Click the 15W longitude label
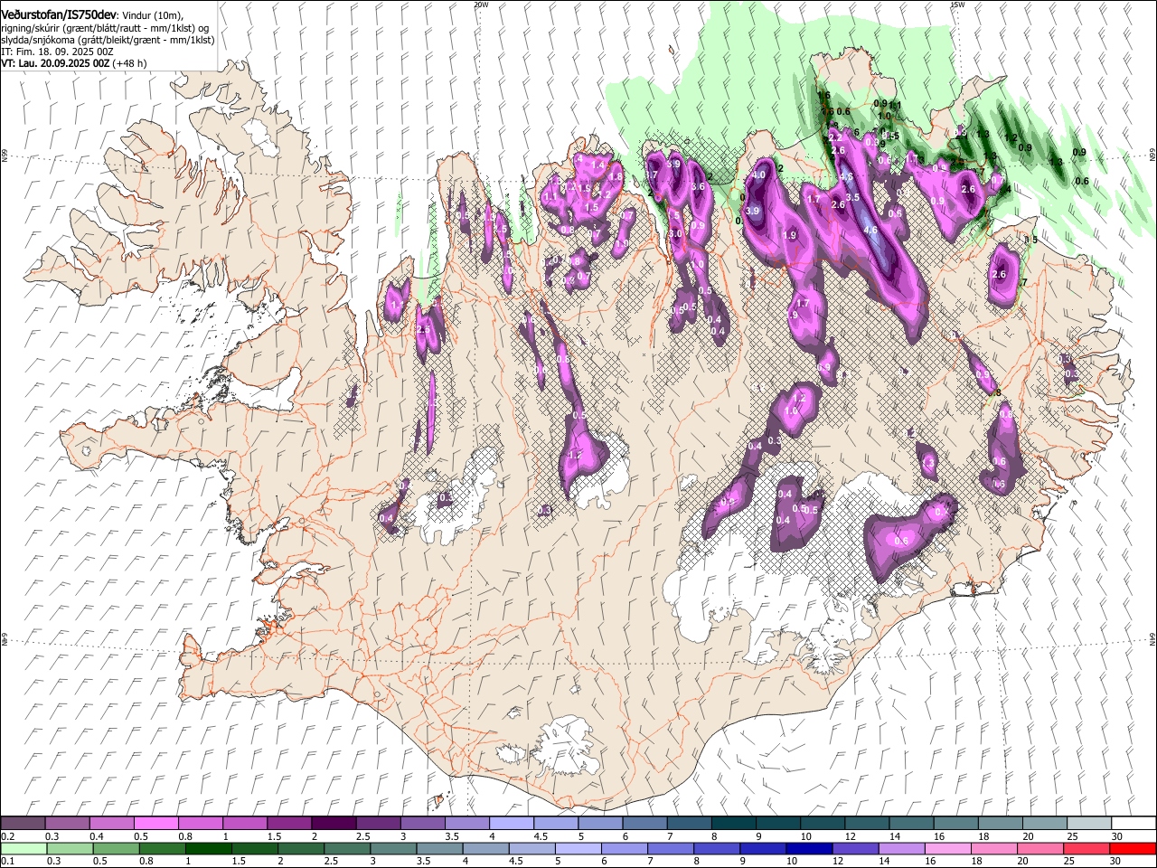The height and width of the screenshot is (868, 1157). tap(958, 5)
